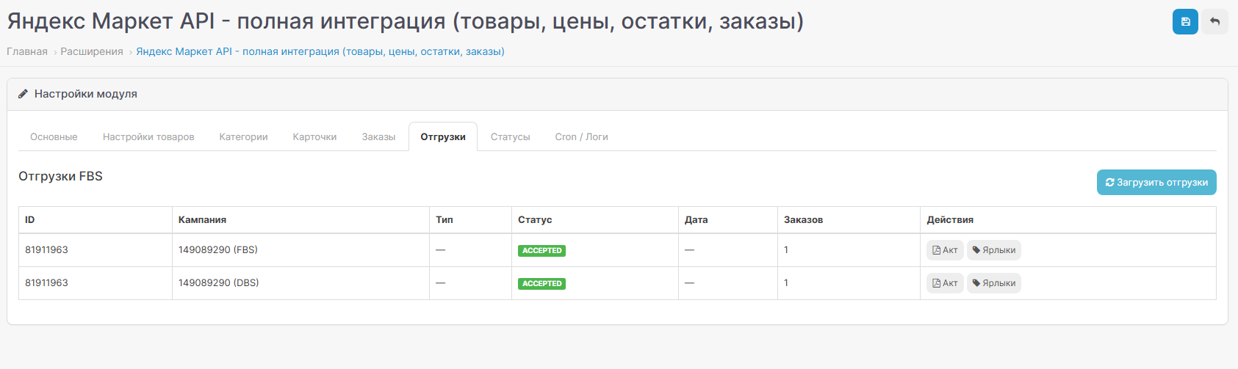The height and width of the screenshot is (369, 1238).
Task: Switch to the Основные tab
Action: point(54,137)
